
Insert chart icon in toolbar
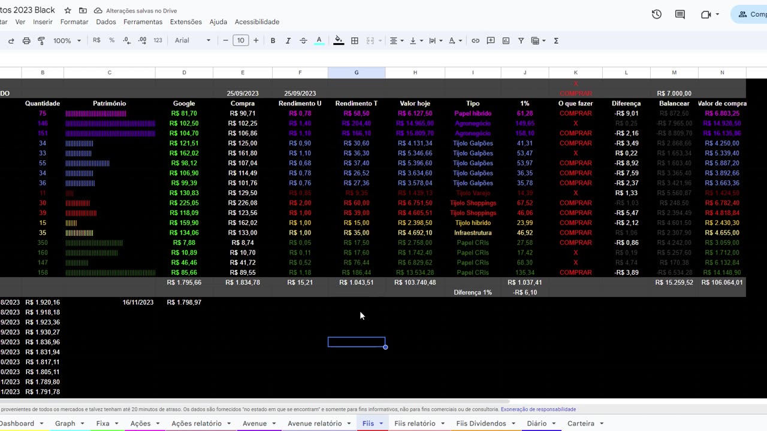pyautogui.click(x=506, y=41)
